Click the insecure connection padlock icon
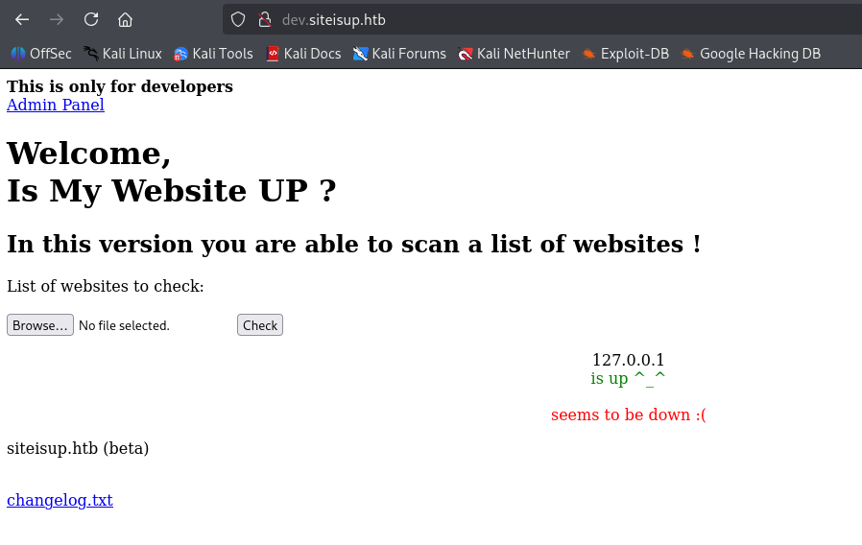 point(265,20)
